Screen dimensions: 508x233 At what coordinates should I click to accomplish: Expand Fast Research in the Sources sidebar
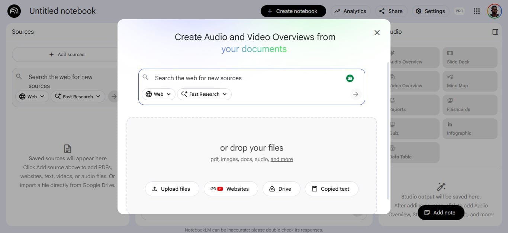point(78,96)
